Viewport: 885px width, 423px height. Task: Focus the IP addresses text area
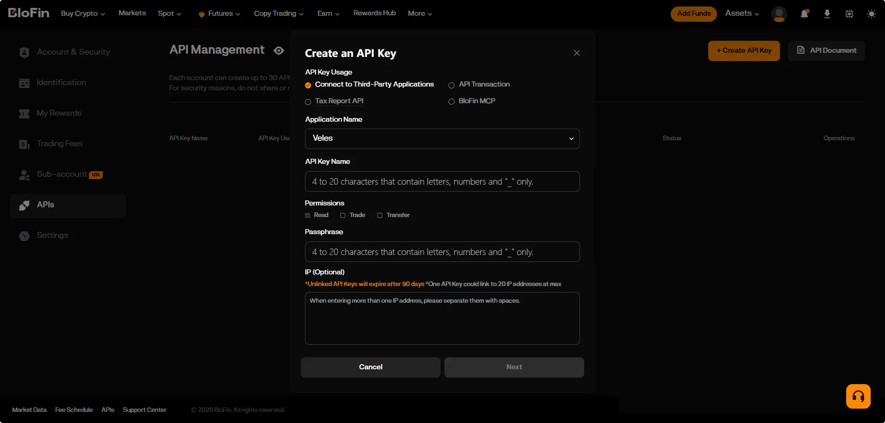pos(442,318)
